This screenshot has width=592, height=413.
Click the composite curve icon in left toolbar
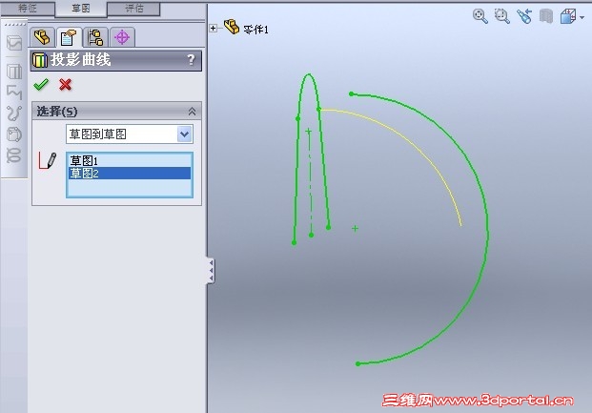pyautogui.click(x=14, y=92)
